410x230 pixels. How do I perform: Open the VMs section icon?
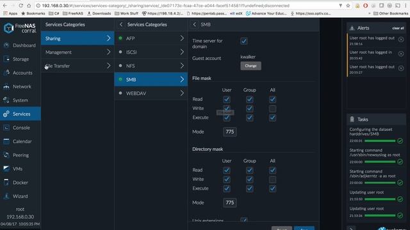pos(6,169)
